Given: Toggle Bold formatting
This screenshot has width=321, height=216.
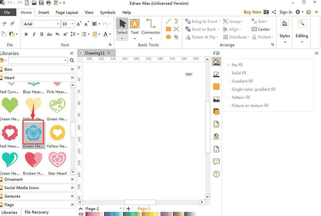Looking at the screenshot, I should click(x=26, y=34).
